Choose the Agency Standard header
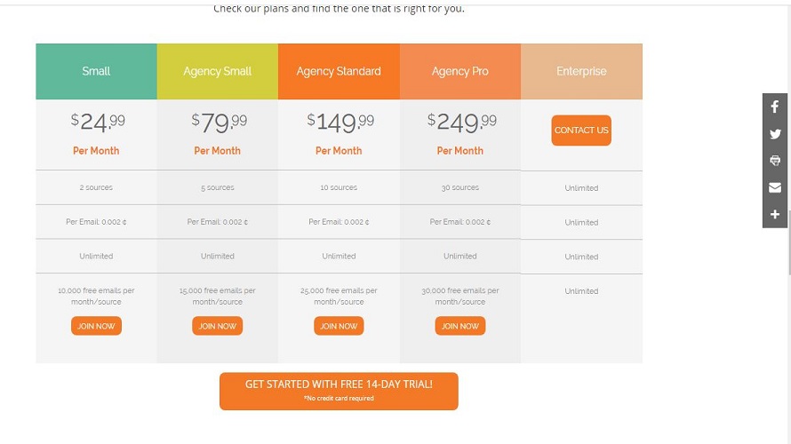Image resolution: width=791 pixels, height=444 pixels. [339, 71]
